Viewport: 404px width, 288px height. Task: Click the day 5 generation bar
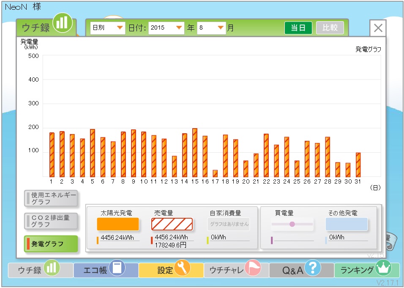click(x=93, y=153)
